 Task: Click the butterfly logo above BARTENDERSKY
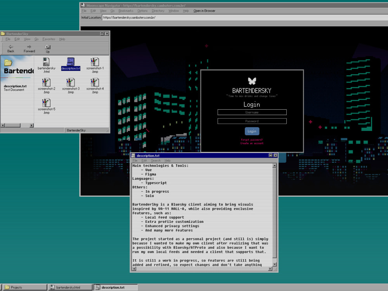pos(252,81)
